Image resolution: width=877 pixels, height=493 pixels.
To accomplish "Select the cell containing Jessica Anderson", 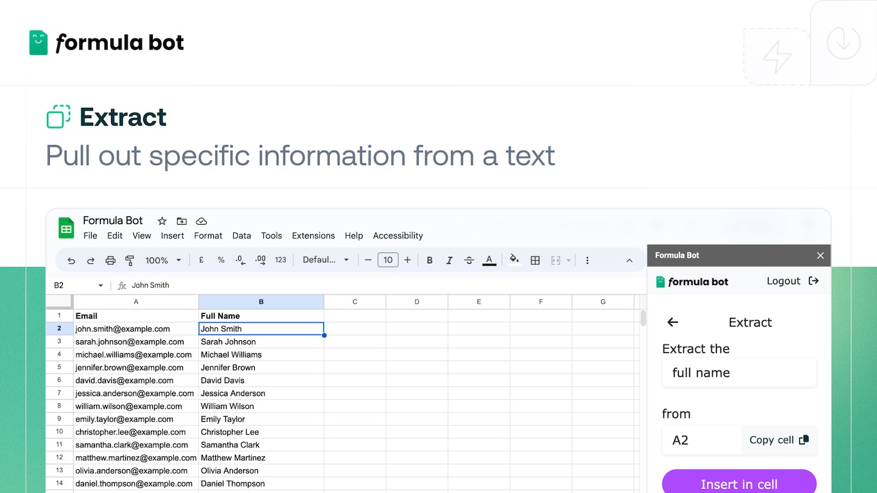I will (x=261, y=394).
